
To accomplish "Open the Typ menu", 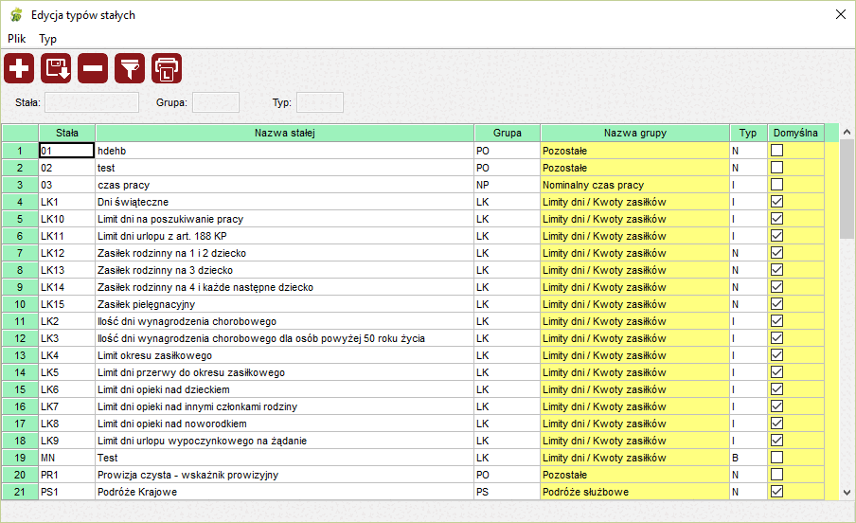I will [x=47, y=39].
